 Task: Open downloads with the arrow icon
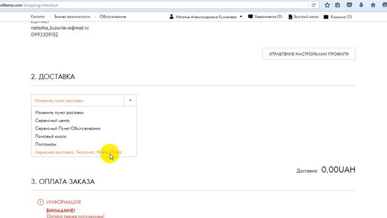[361, 5]
